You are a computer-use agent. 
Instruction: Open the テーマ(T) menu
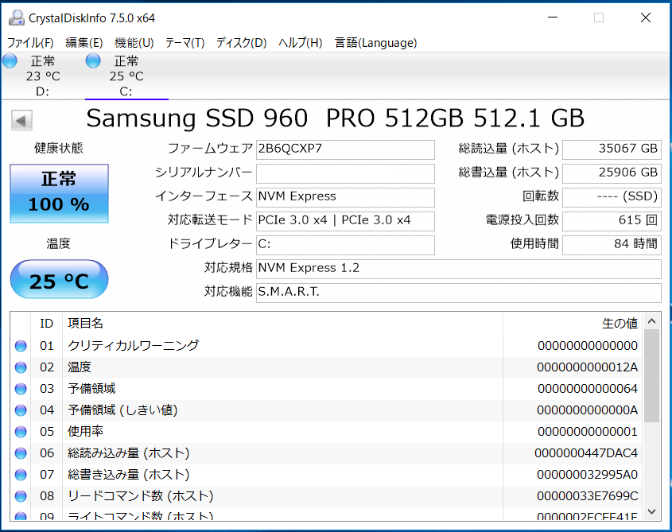click(x=185, y=42)
